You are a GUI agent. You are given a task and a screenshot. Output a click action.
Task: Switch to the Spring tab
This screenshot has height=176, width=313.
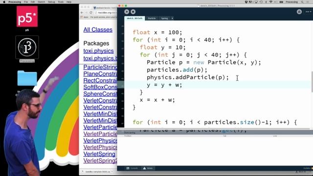coord(164,19)
